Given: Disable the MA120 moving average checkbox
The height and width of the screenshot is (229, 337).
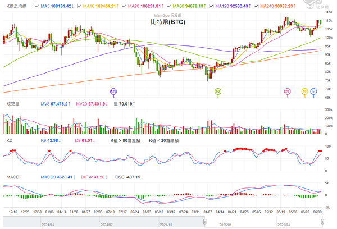Looking at the screenshot, I should [x=212, y=6].
